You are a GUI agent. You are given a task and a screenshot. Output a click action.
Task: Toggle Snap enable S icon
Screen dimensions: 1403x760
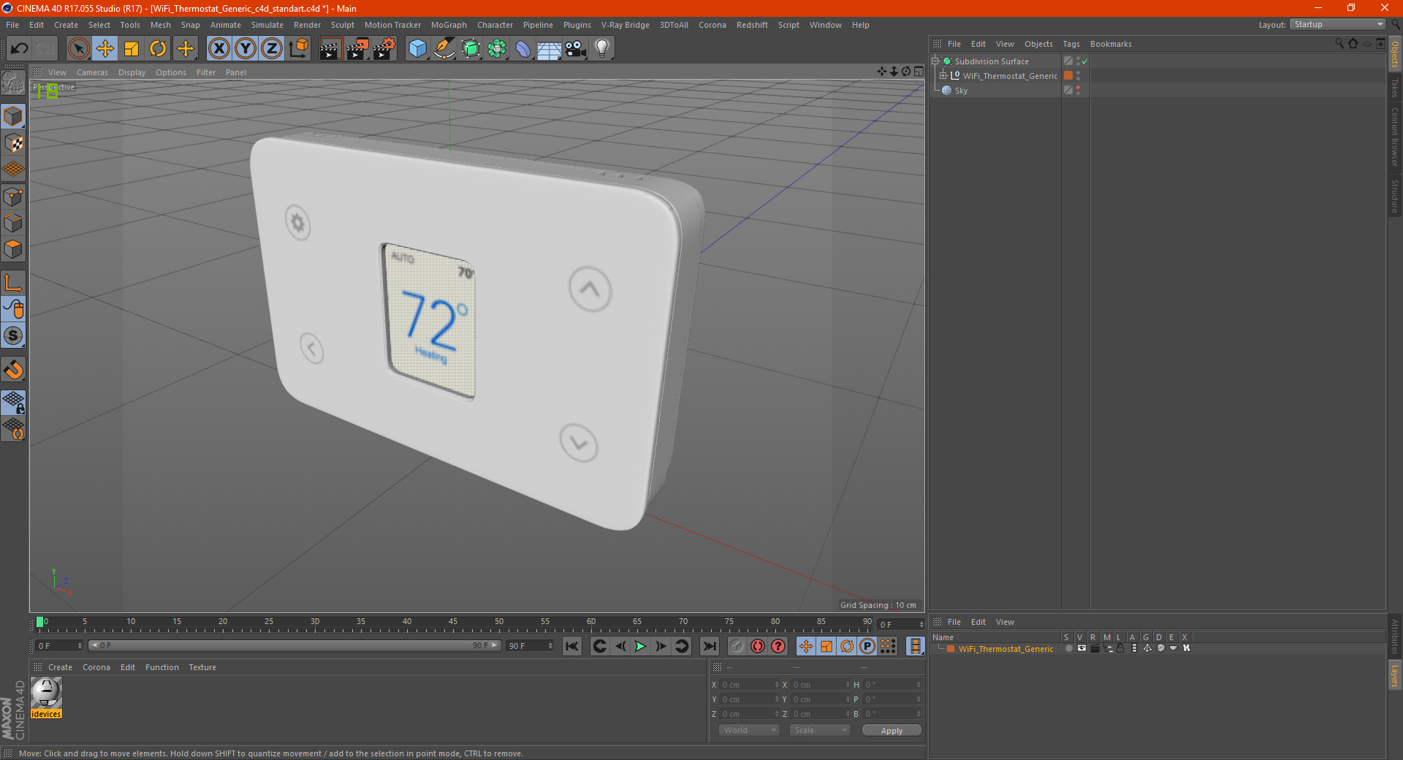click(13, 335)
